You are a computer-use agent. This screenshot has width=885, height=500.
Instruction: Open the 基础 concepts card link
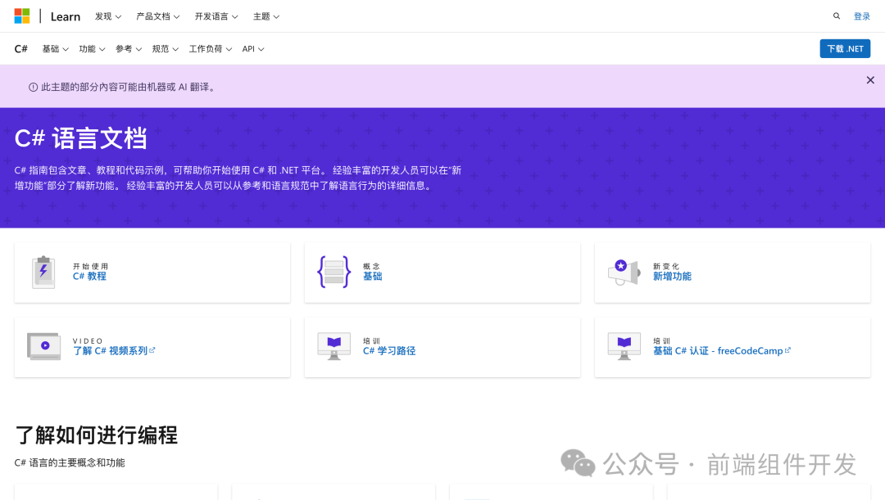coord(373,277)
